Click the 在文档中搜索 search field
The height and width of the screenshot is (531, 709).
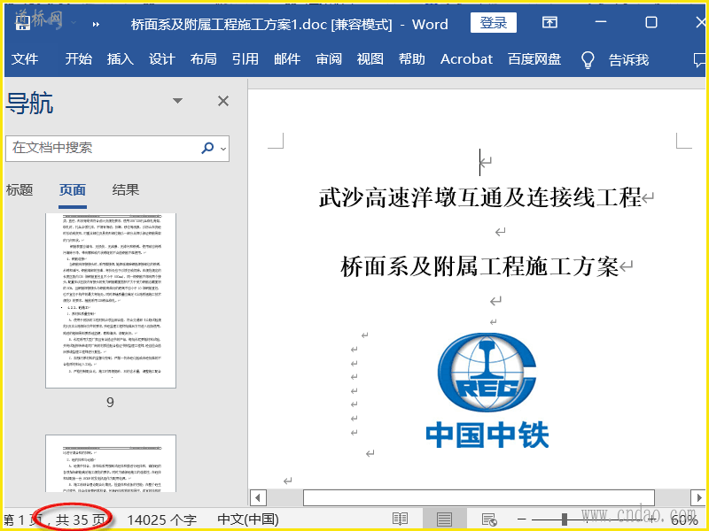coord(102,148)
